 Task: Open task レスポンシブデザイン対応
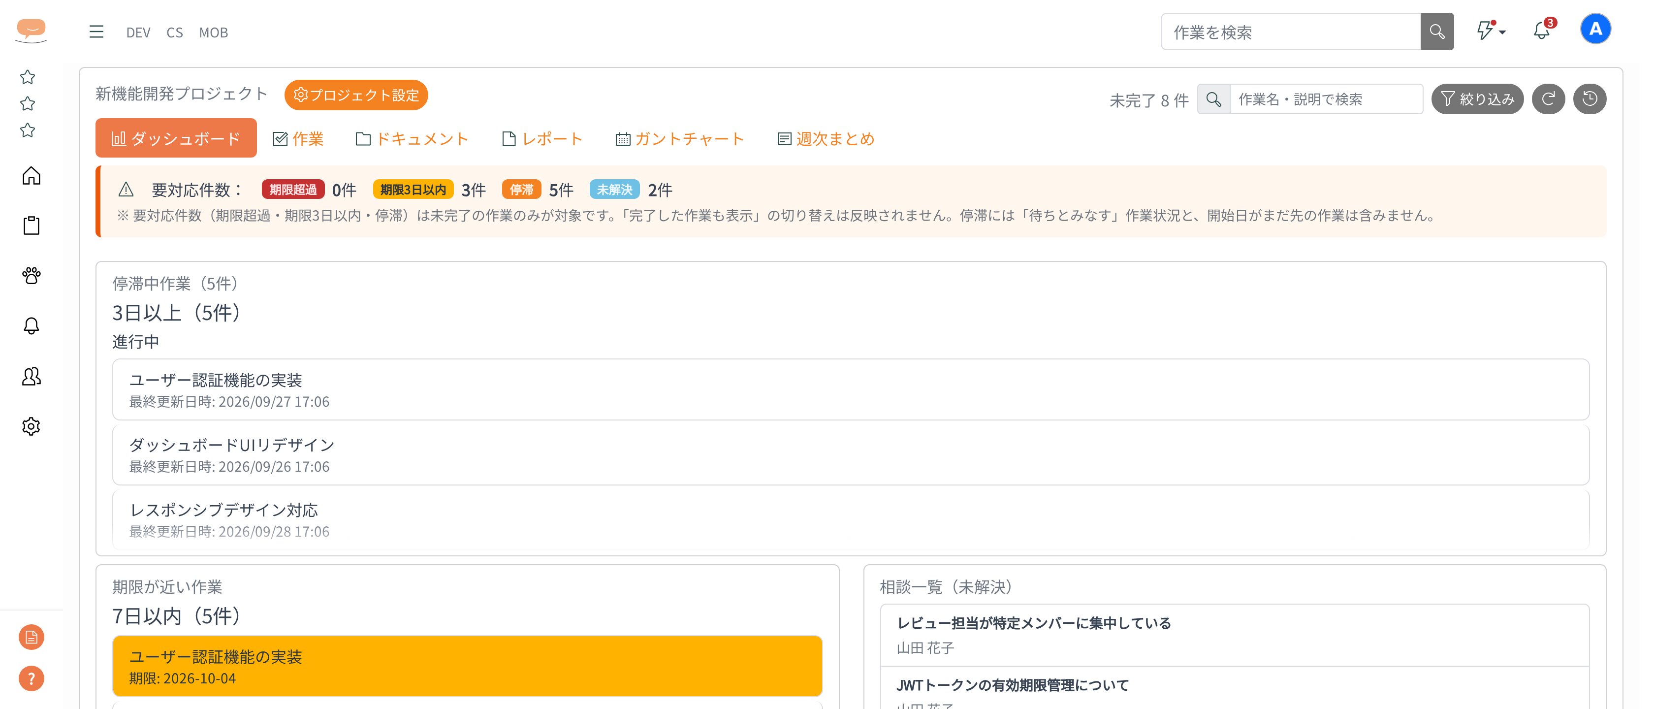click(851, 519)
